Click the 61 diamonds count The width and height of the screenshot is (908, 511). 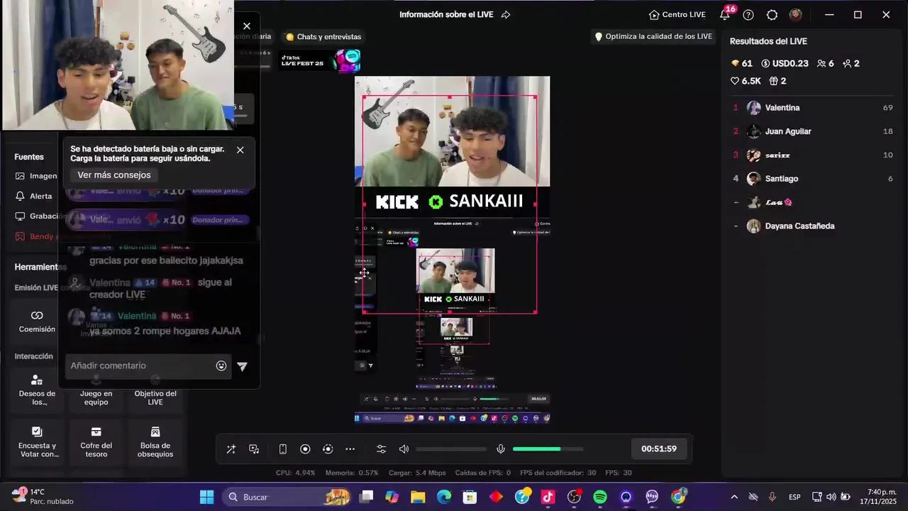(741, 64)
